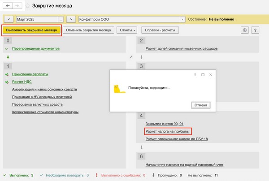Click Выполнить закрытие месяца button

[x=31, y=30]
